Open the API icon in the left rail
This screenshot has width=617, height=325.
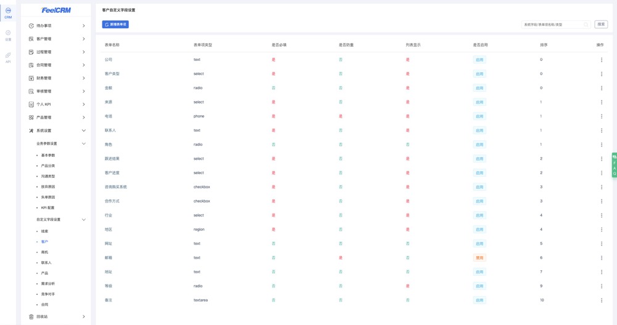click(8, 57)
